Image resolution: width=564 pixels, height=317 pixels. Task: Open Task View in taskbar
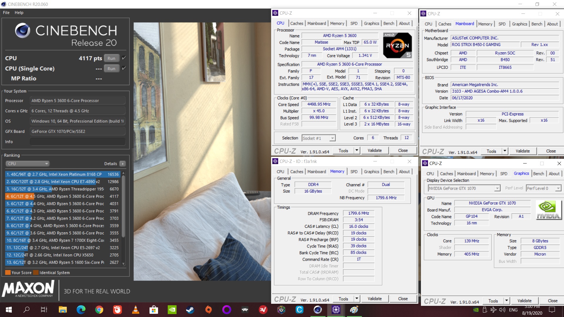[x=44, y=310]
